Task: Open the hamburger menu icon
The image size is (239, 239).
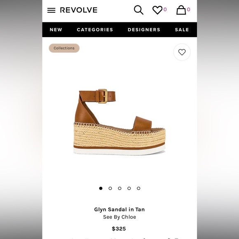Action: 51,10
